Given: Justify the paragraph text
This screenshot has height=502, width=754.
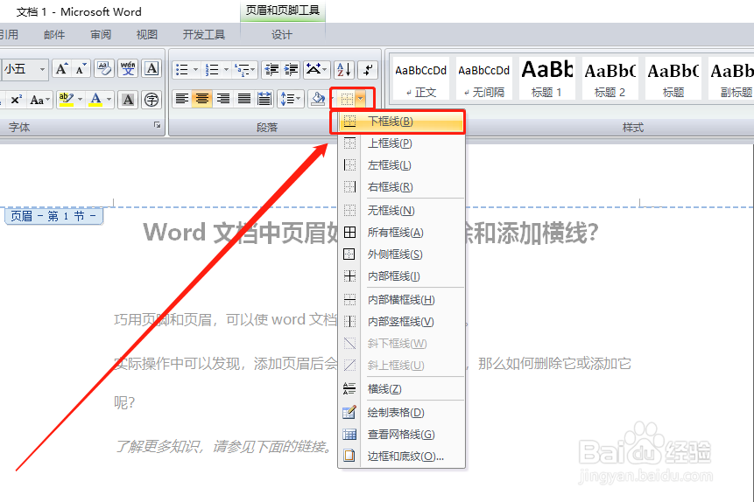Looking at the screenshot, I should [x=243, y=100].
